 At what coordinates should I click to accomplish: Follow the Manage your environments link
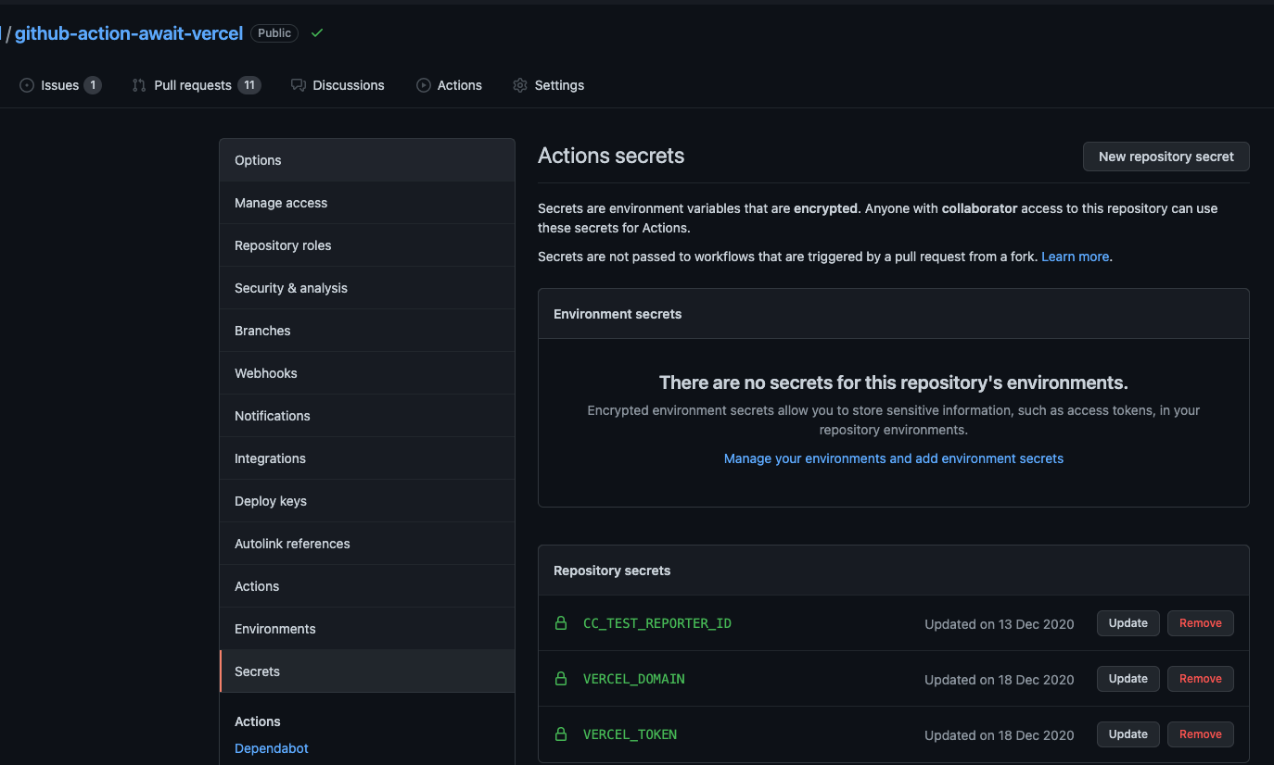coord(893,458)
